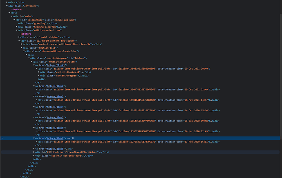Select the ::before pseudo-element under container
The width and height of the screenshot is (282, 178).
point(16,9)
